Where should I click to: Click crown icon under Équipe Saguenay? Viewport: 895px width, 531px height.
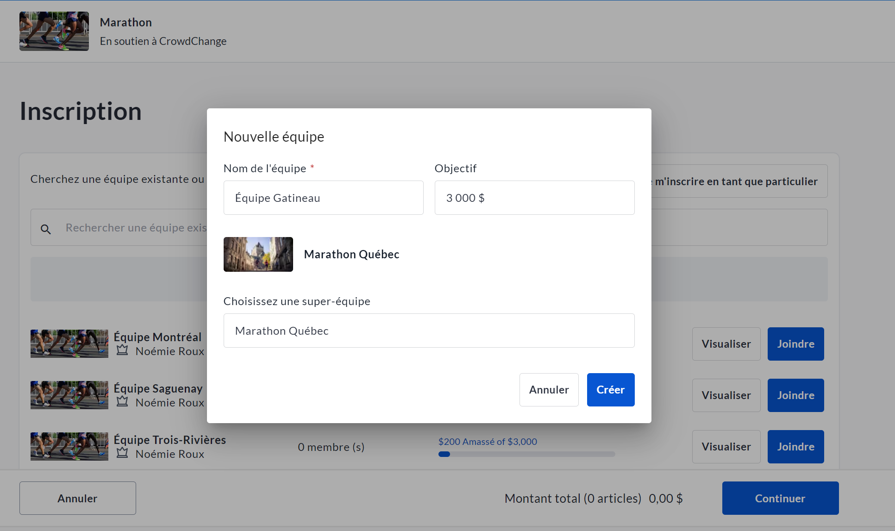[x=122, y=402]
